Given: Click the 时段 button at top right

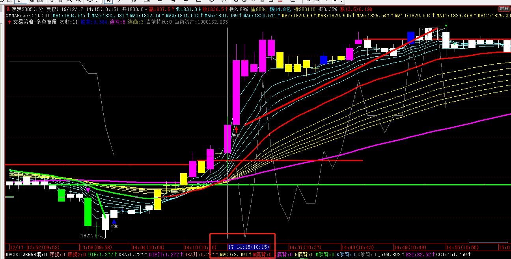Looking at the screenshot, I should (x=504, y=9).
